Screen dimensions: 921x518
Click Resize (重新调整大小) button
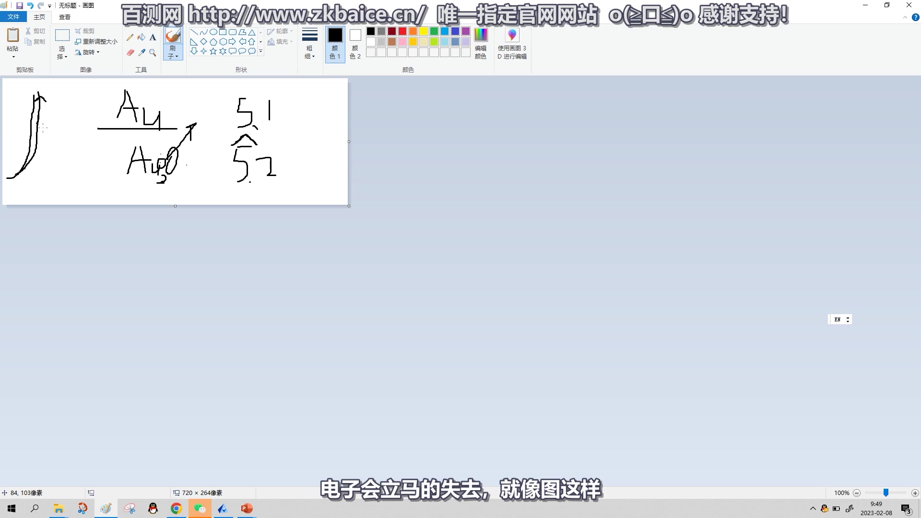click(96, 42)
